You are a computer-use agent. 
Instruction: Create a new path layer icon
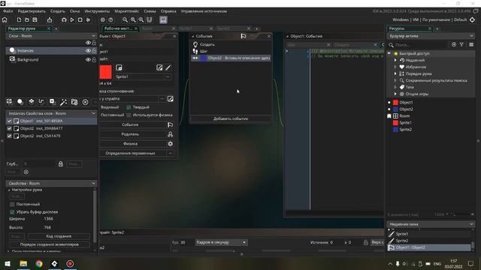(x=42, y=102)
